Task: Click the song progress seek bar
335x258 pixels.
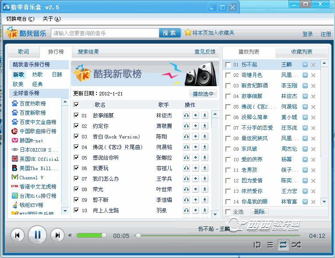Action: 217,236
